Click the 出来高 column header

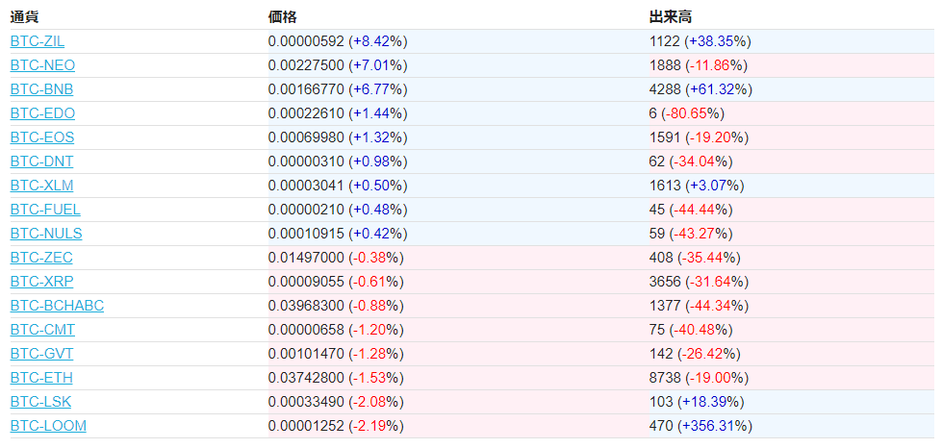click(x=671, y=17)
